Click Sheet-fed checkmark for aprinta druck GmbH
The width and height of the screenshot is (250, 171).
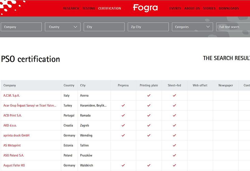pos(174,135)
